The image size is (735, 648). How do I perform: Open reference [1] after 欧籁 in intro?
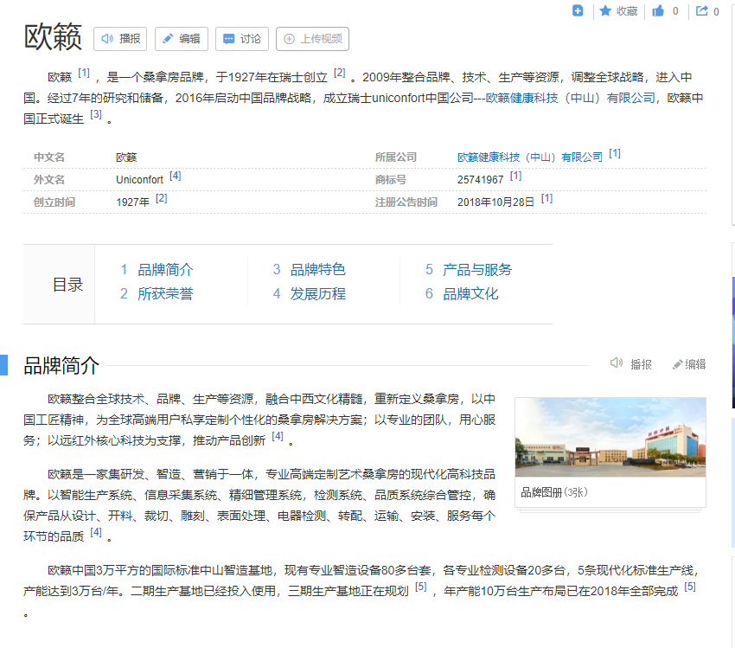pyautogui.click(x=84, y=74)
